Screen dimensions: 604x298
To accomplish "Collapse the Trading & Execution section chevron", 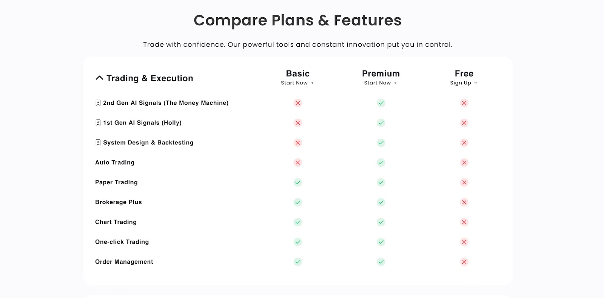I will (x=99, y=78).
